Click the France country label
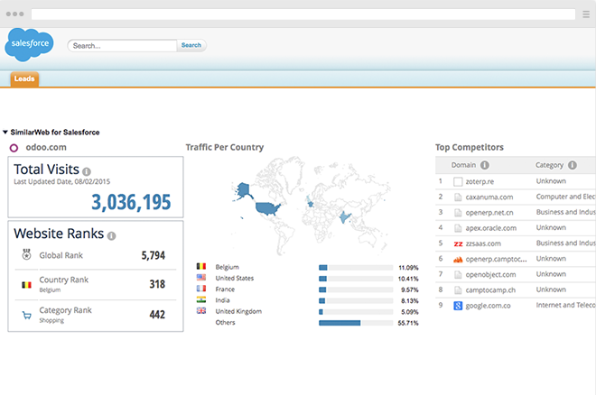Viewport: 596px width, 395px height. pyautogui.click(x=225, y=289)
